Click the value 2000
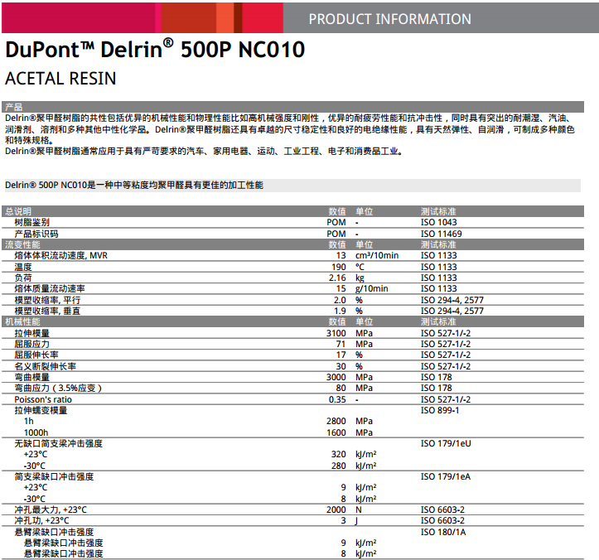599x560 pixels. (336, 509)
